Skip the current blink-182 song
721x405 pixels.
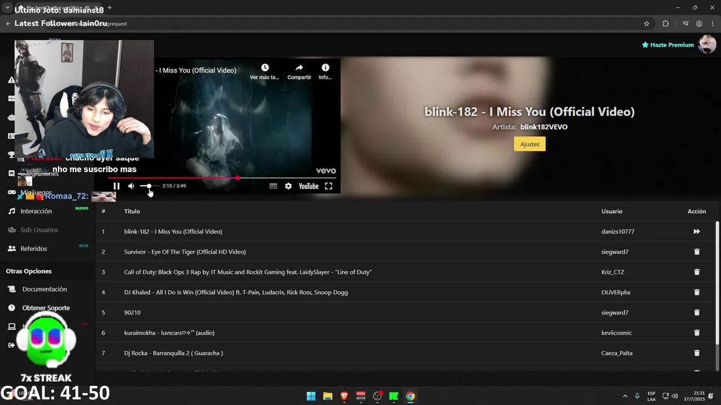click(697, 231)
